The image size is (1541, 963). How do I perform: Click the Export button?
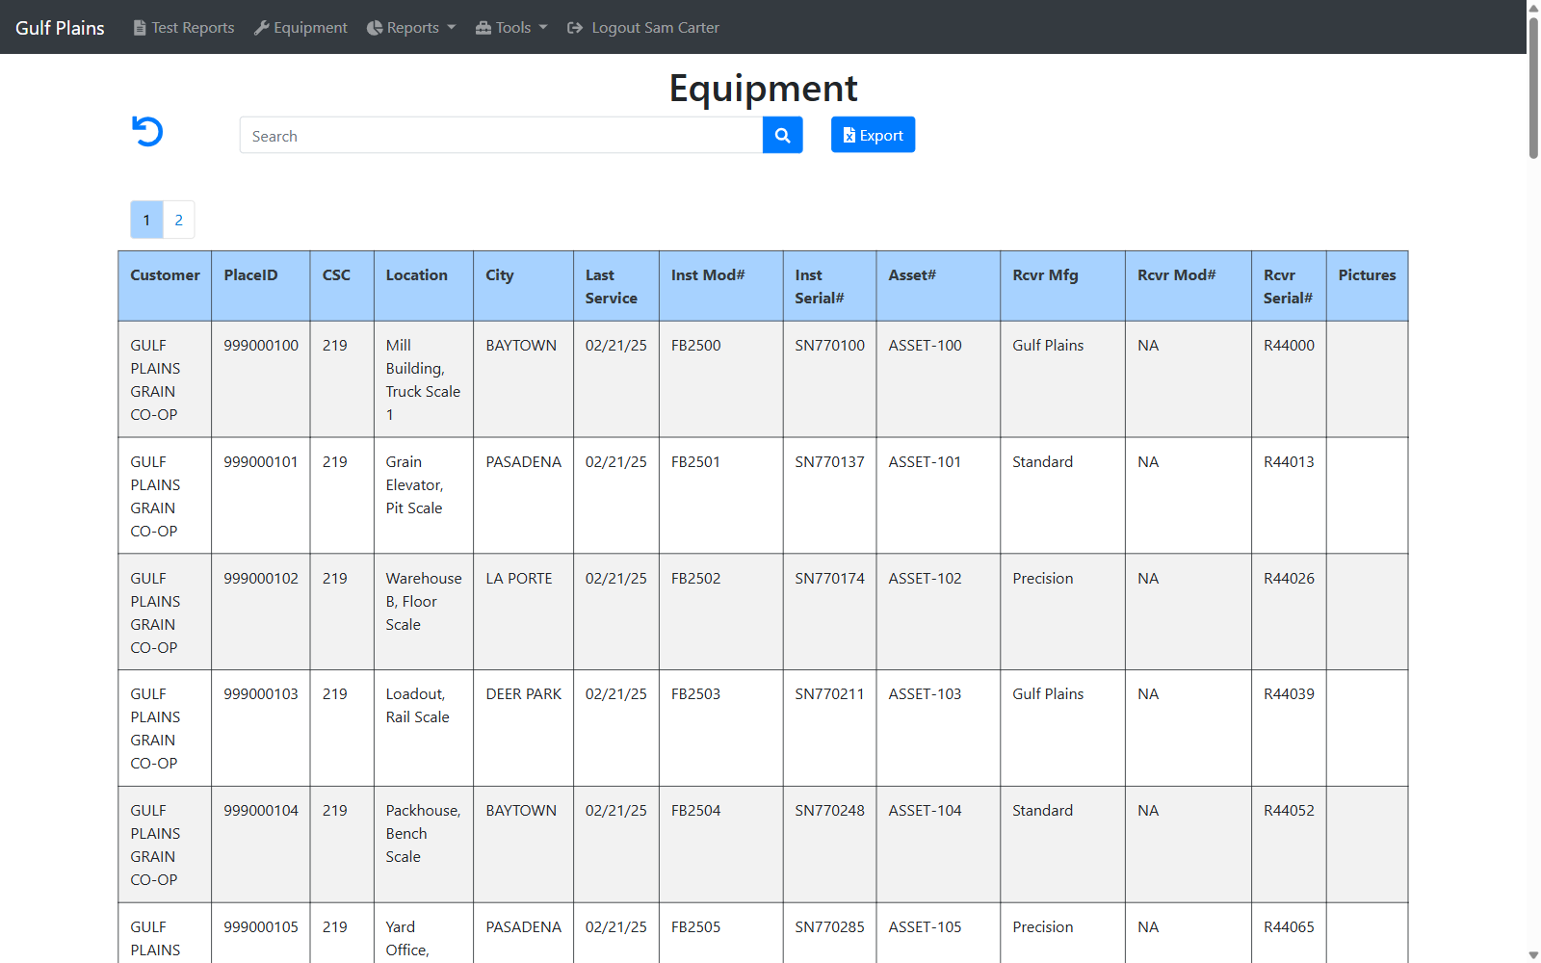coord(873,135)
